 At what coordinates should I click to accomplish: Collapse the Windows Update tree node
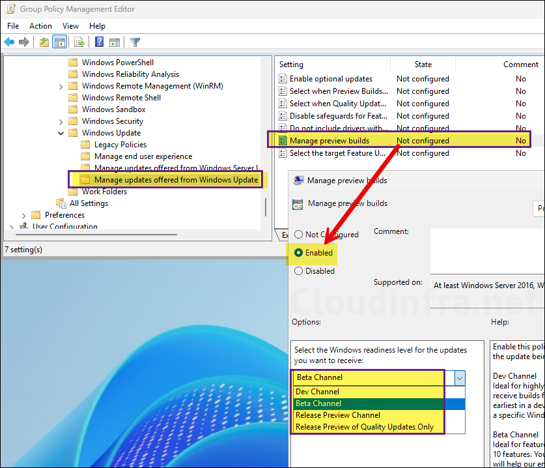click(x=61, y=133)
